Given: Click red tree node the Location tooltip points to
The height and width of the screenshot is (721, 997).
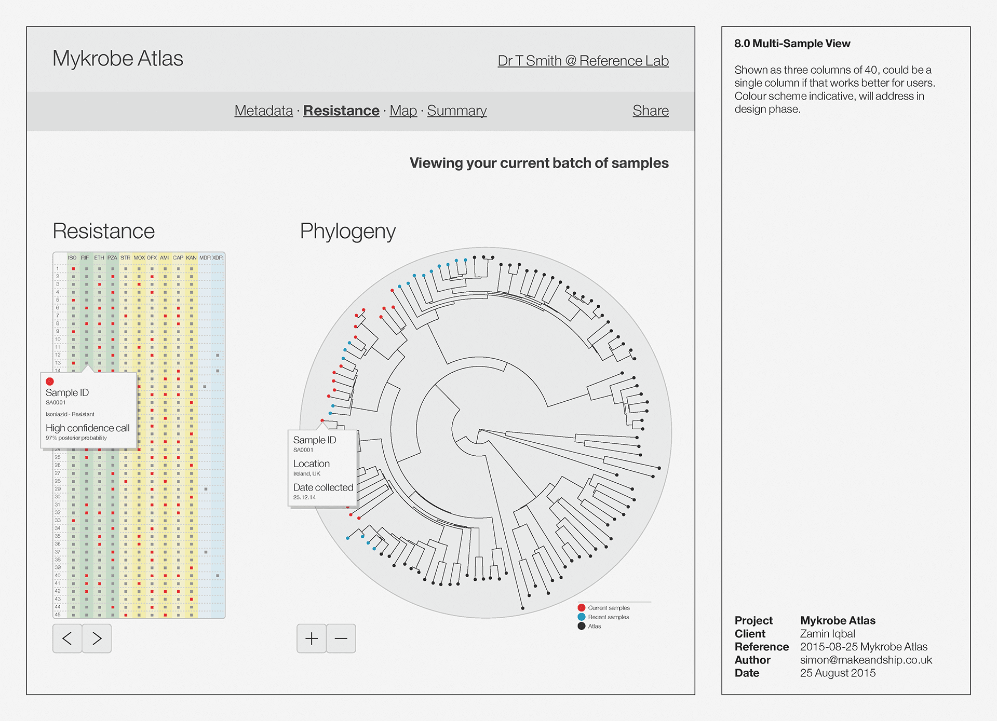Looking at the screenshot, I should [322, 420].
